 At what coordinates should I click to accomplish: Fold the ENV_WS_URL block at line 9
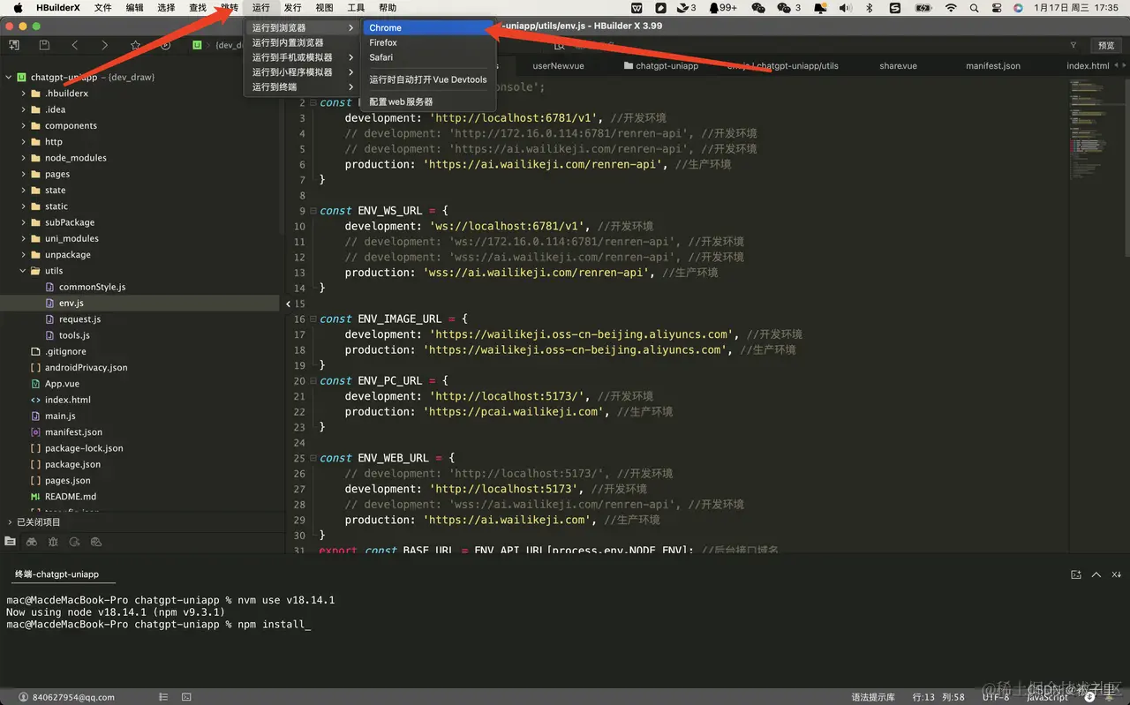pyautogui.click(x=313, y=211)
